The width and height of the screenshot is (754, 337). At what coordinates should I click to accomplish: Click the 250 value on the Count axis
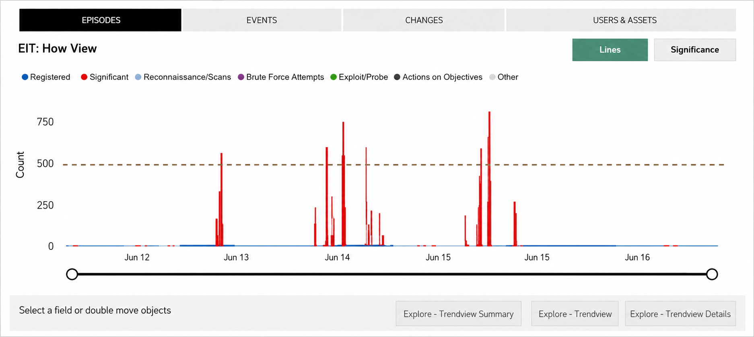[45, 205]
